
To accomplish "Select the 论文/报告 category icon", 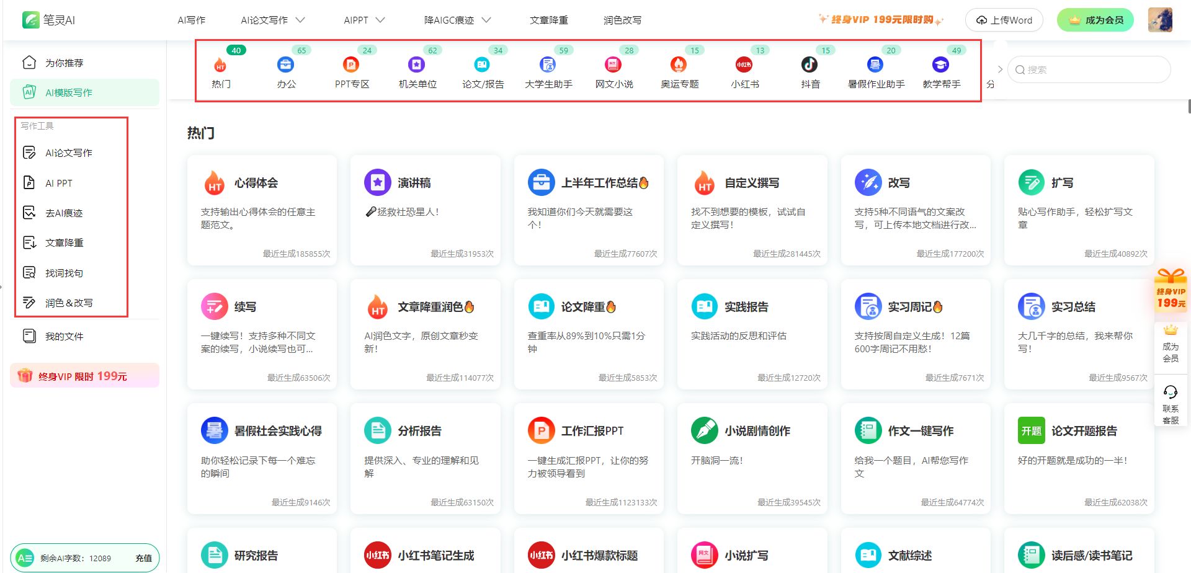I will 482,64.
